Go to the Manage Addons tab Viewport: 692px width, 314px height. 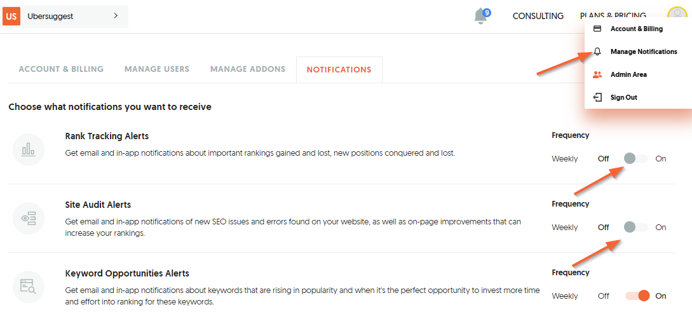click(x=248, y=69)
